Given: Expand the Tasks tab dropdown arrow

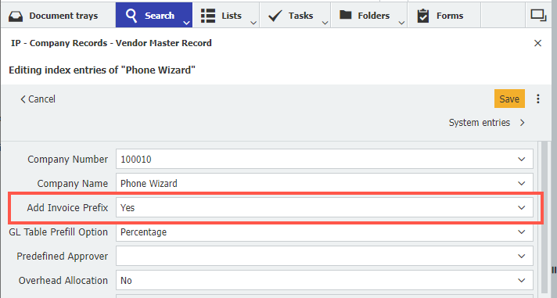Looking at the screenshot, I should [325, 23].
